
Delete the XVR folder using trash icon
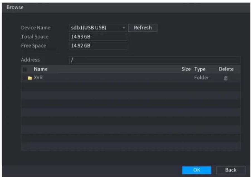pyautogui.click(x=226, y=78)
